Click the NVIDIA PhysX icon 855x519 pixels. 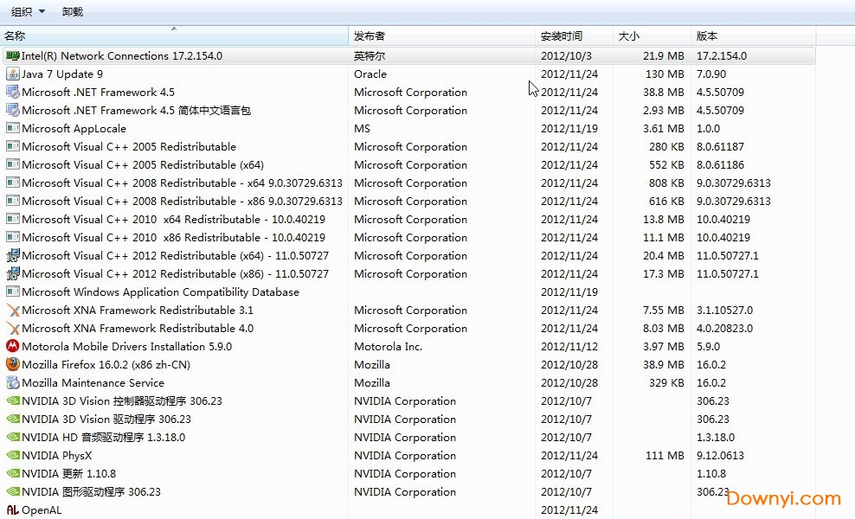[x=13, y=455]
